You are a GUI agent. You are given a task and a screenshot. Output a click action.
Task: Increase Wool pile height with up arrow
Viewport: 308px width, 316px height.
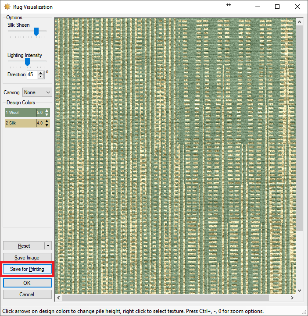[47, 110]
